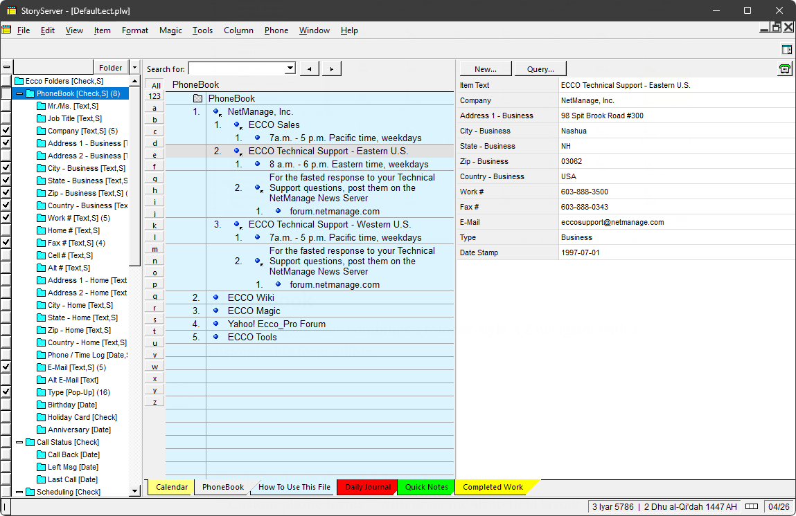This screenshot has width=796, height=516.
Task: Open the Column menu
Action: (238, 30)
